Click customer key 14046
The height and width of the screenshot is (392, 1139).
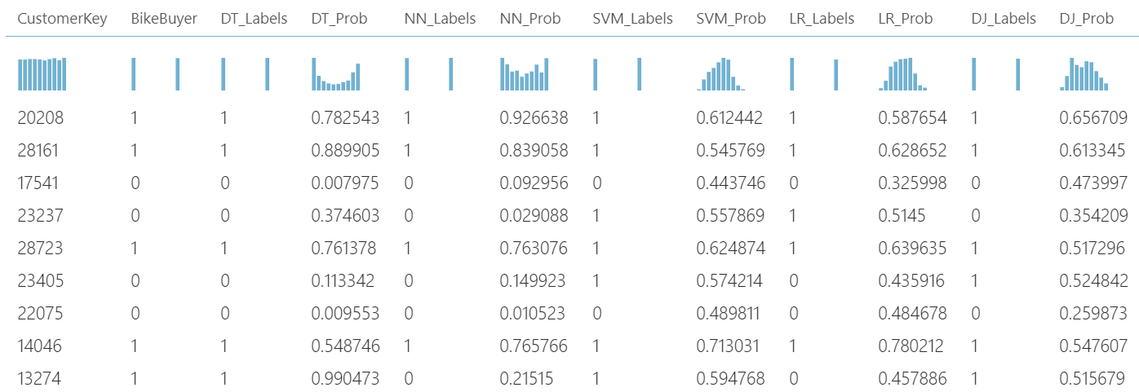click(40, 346)
